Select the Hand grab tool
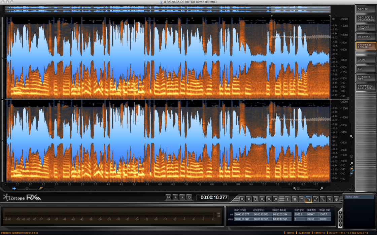Viewport: 377px width, 235px height. coord(337,199)
